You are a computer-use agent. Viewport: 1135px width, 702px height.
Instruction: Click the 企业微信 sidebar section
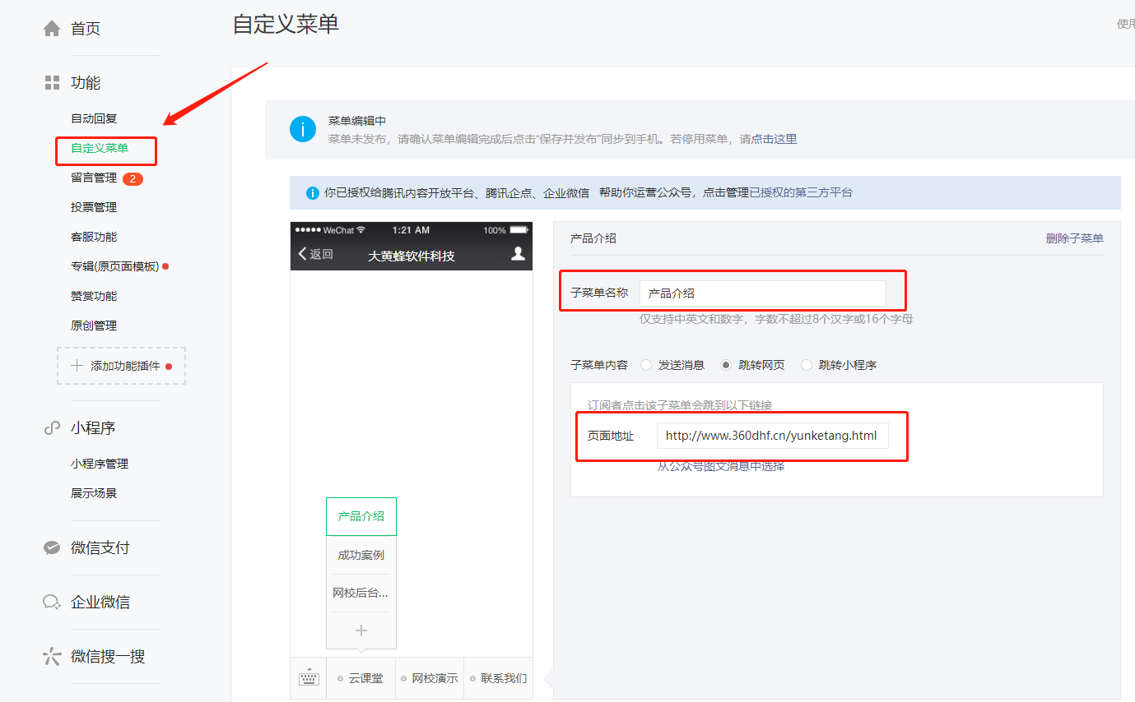[100, 603]
